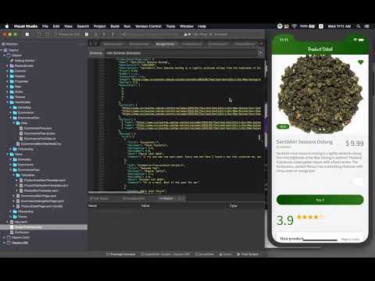Open the Apple menu
The width and height of the screenshot is (375, 281).
click(x=7, y=27)
